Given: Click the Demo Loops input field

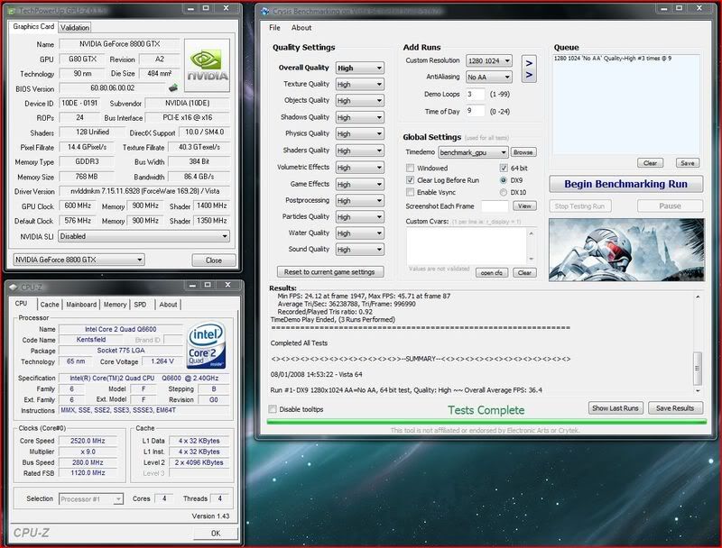Looking at the screenshot, I should [475, 94].
